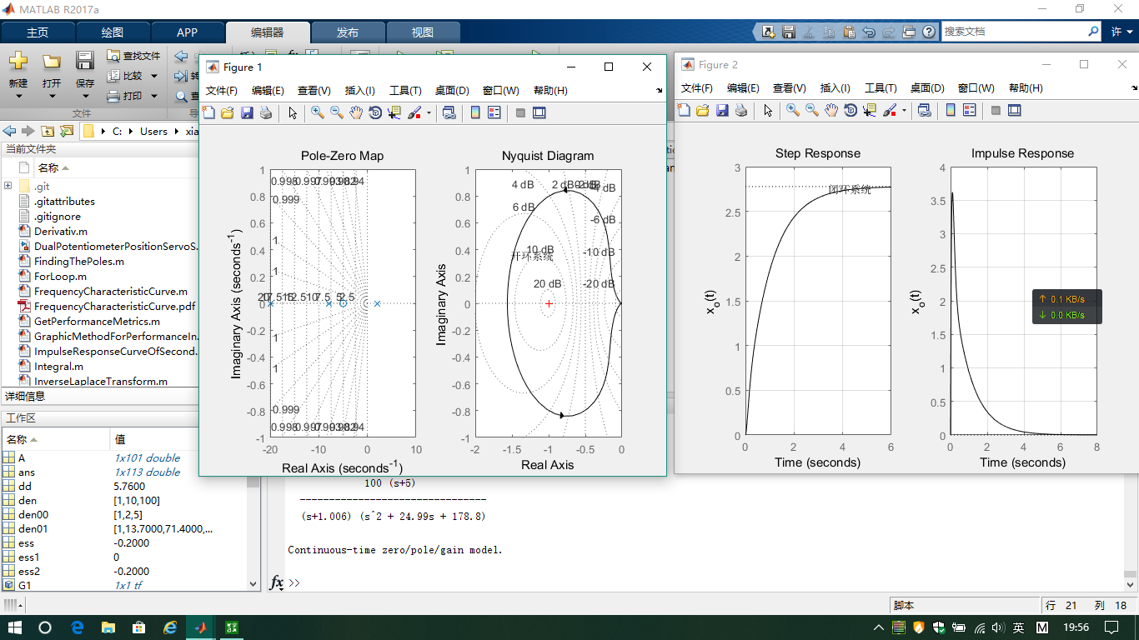The height and width of the screenshot is (640, 1139).
Task: Switch to the APP ribbon tab
Action: (188, 32)
